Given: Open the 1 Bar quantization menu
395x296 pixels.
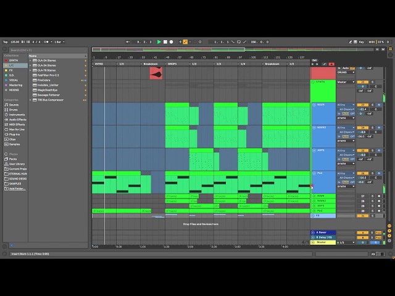Looking at the screenshot, I should tap(59, 42).
